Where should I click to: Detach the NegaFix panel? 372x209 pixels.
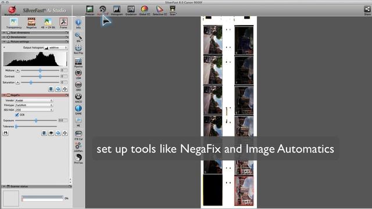pos(67,95)
